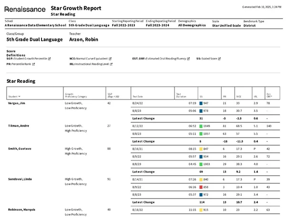286x220 pixels.
Task: Click the Fall 2023-2024 ending period
Action: tap(157, 25)
